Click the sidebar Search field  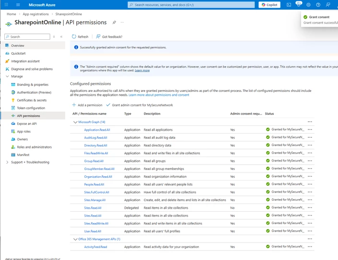[x=27, y=36]
